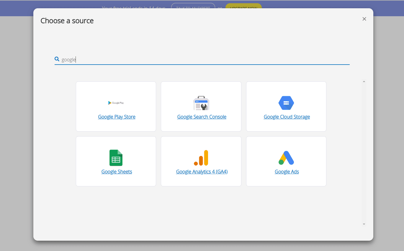
Task: Select the Google Search Console toolbox icon
Action: point(201,103)
